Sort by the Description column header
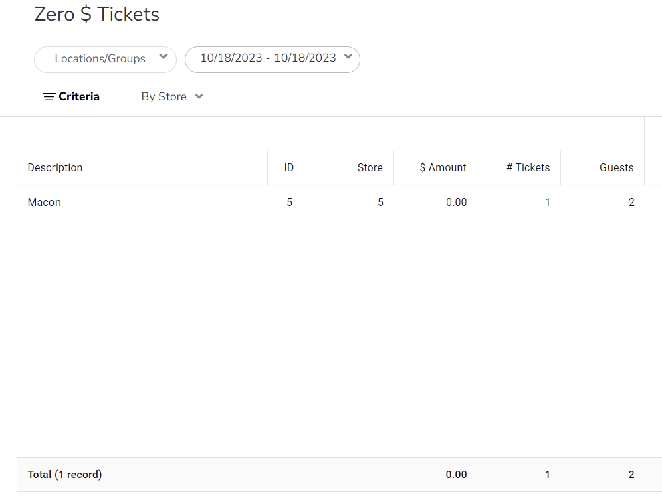Image resolution: width=662 pixels, height=500 pixels. (55, 168)
